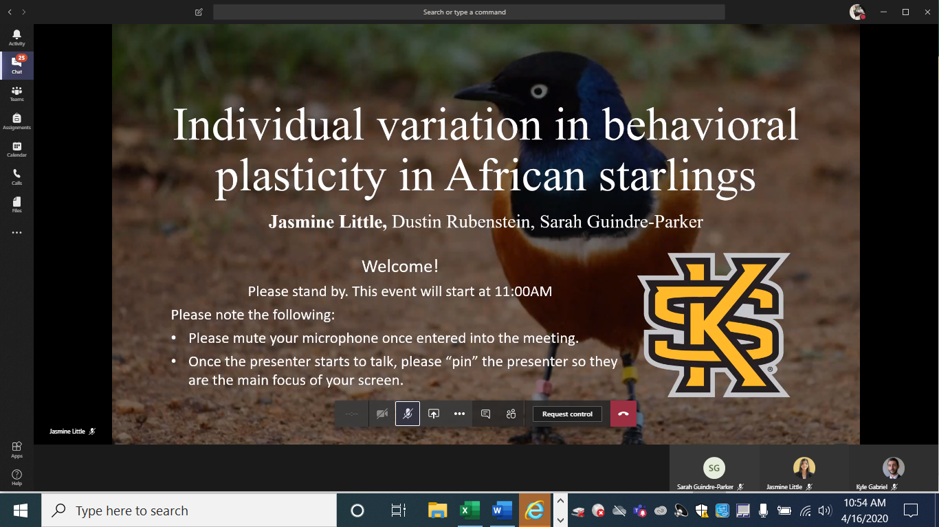This screenshot has height=527, width=939.
Task: Click the Search or type a command box
Action: point(469,12)
